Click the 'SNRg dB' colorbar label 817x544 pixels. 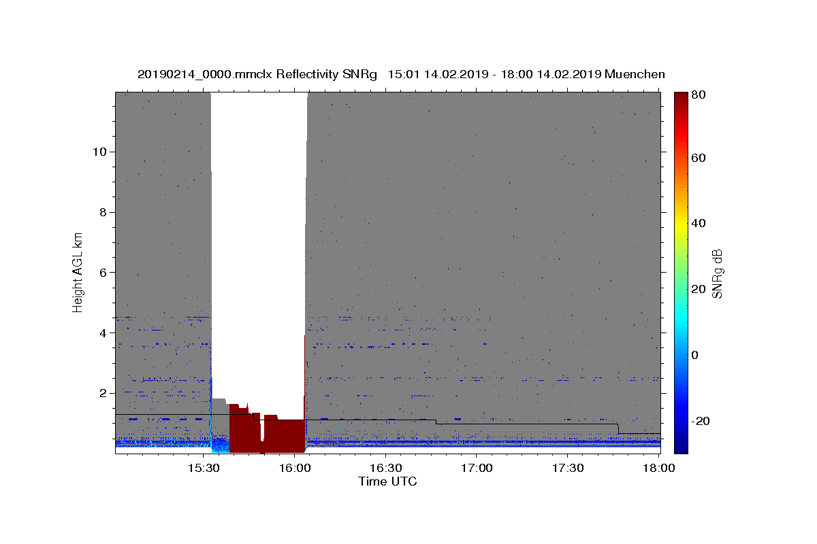click(x=717, y=273)
